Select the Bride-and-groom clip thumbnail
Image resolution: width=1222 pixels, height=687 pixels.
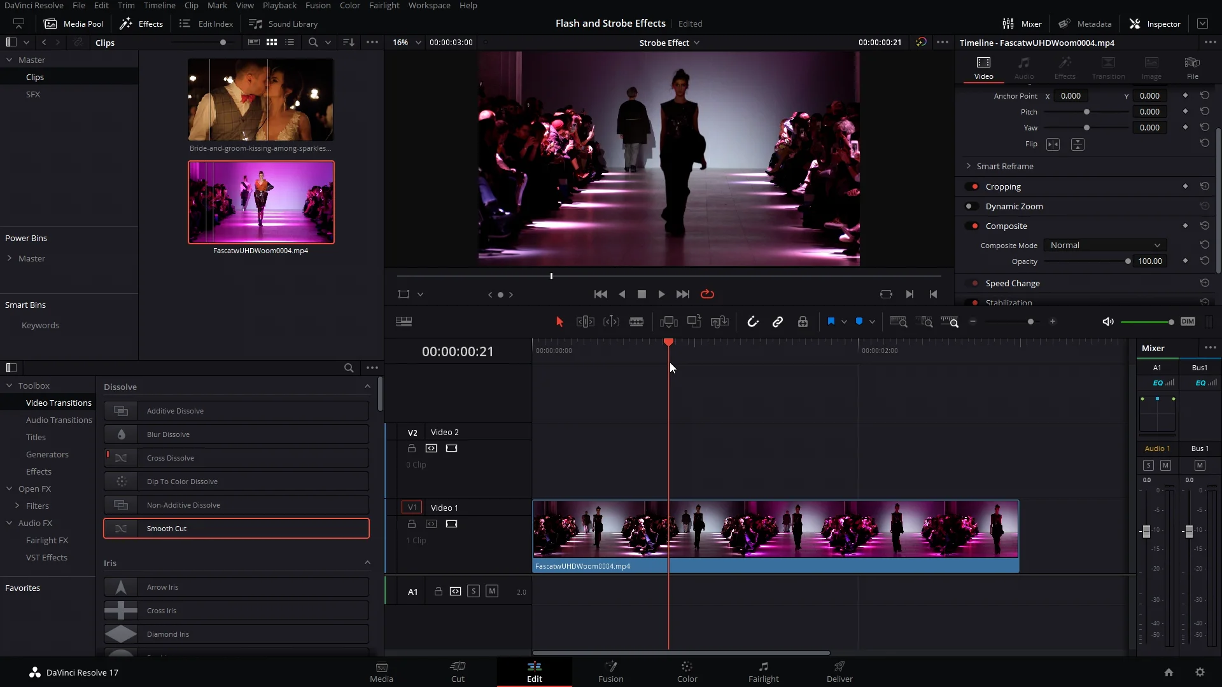[x=260, y=100]
